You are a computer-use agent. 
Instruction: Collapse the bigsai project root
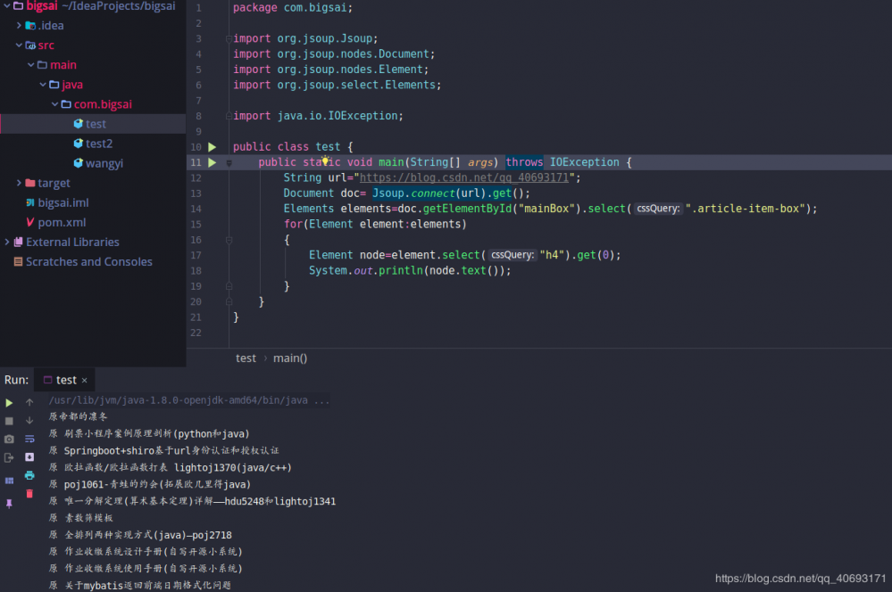[7, 5]
